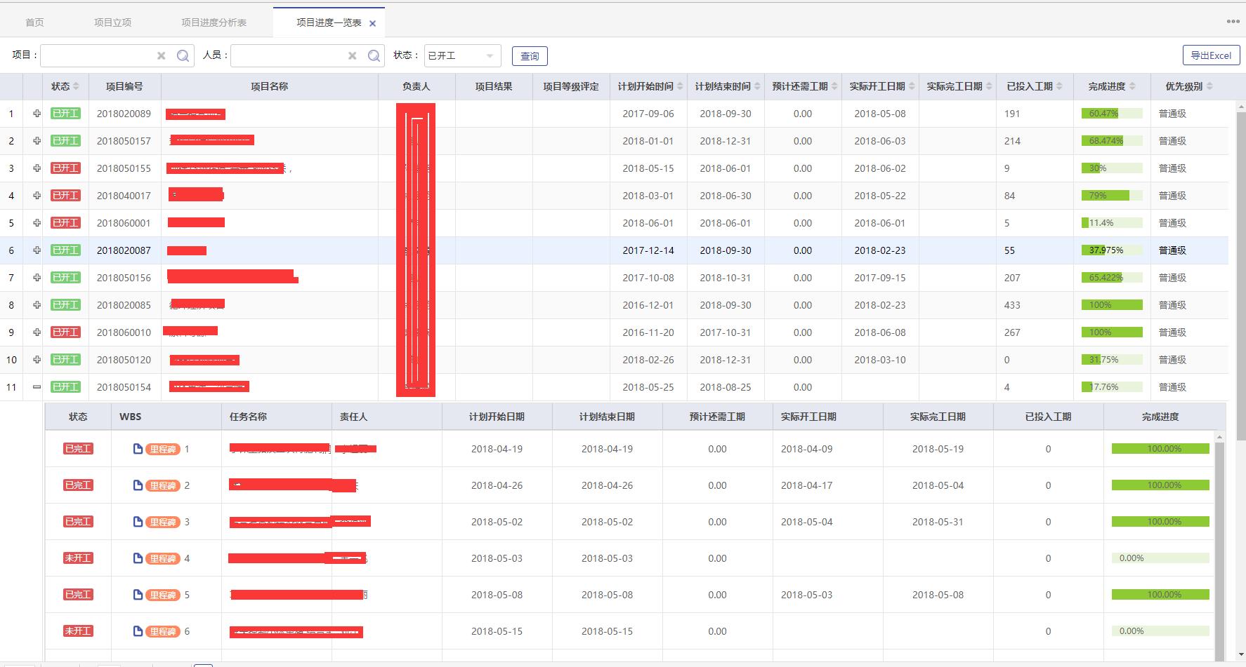
Task: Close the 项目进度一览表 tab
Action: 372,23
